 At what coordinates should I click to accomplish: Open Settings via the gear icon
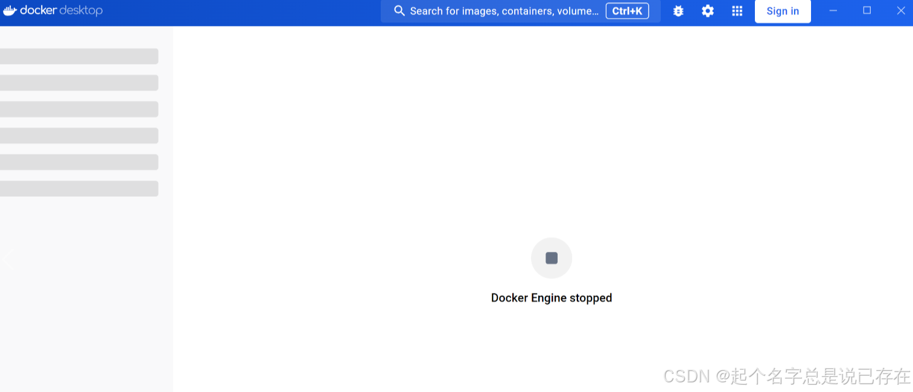[708, 11]
